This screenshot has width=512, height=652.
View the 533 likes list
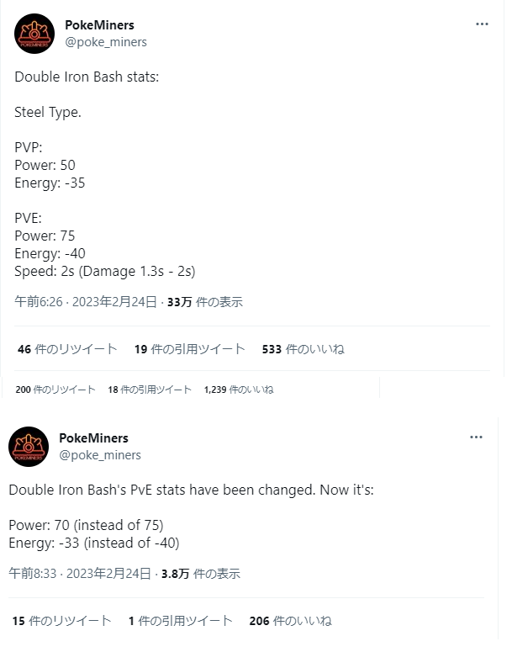coord(303,349)
